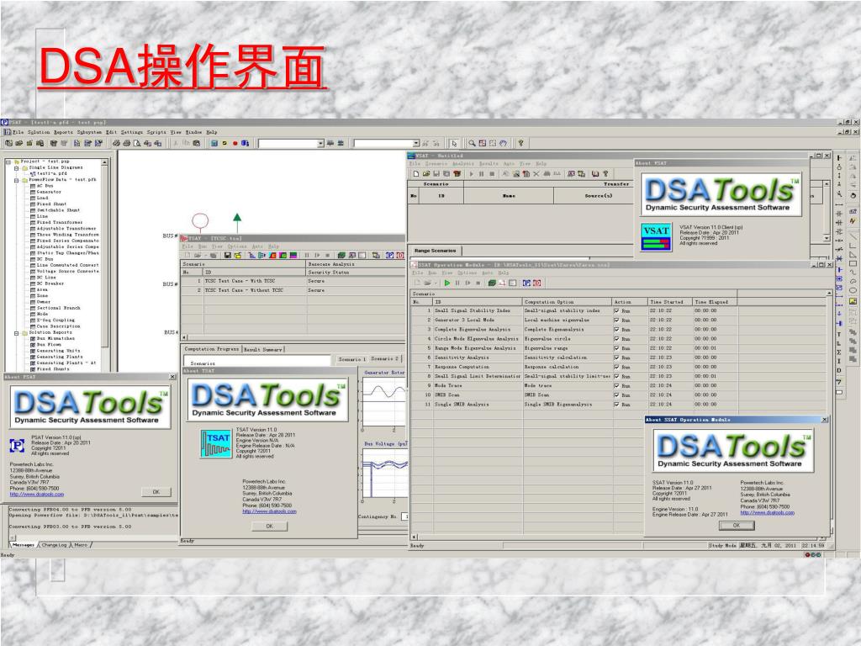This screenshot has width=861, height=646.
Task: Click the save disk icon in TSAT toolbar
Action: 227,256
